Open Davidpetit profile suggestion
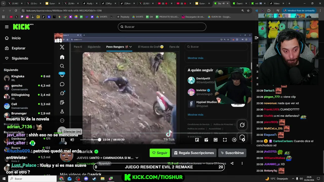Image resolution: width=324 pixels, height=182 pixels. pyautogui.click(x=201, y=80)
